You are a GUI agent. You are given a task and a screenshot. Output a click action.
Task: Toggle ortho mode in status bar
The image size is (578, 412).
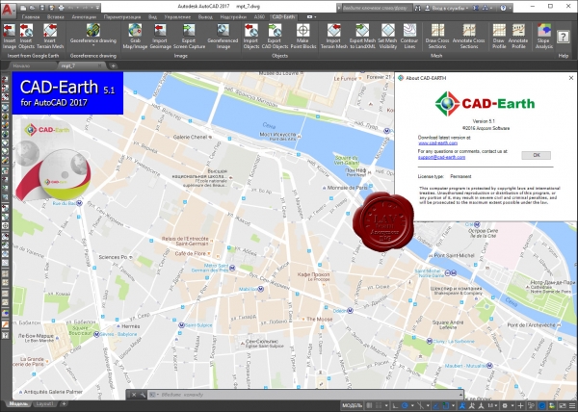click(x=396, y=405)
